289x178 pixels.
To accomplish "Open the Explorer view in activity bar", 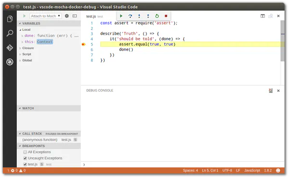I will pyautogui.click(x=10, y=19).
